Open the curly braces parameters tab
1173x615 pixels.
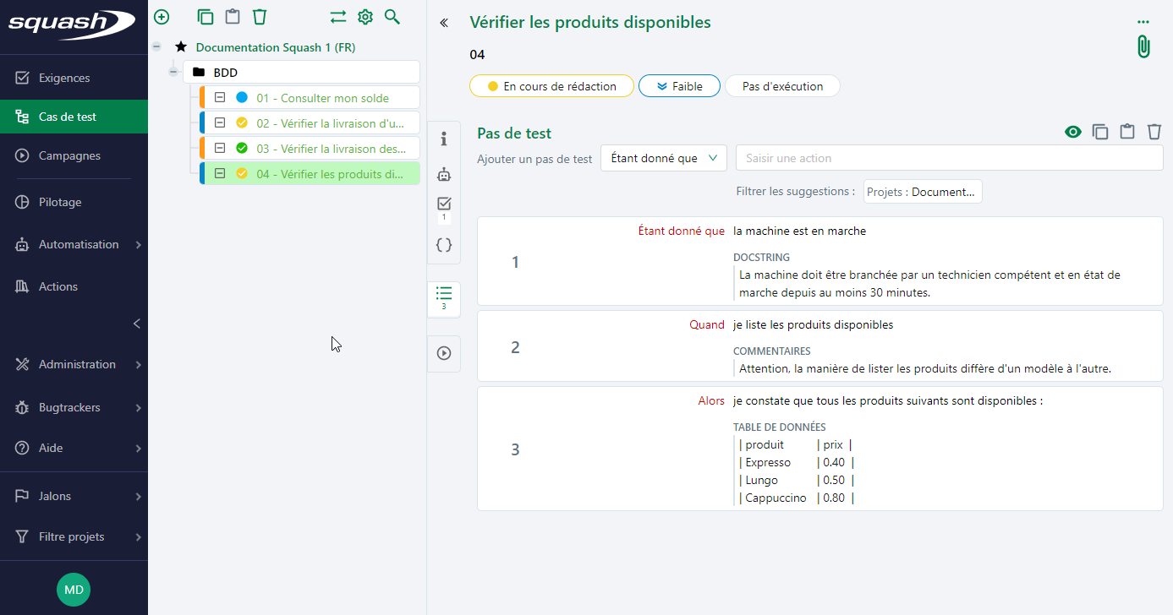pyautogui.click(x=444, y=245)
